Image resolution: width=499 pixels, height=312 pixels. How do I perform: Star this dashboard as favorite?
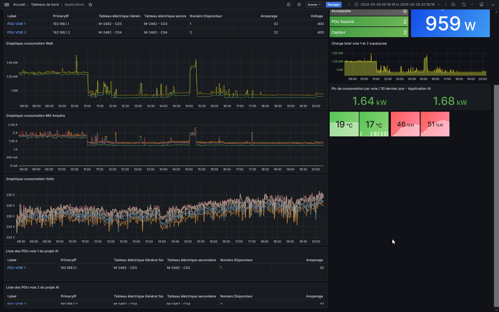pyautogui.click(x=90, y=4)
